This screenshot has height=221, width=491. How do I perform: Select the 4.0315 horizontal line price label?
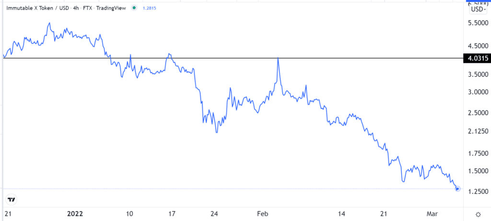[x=476, y=58]
